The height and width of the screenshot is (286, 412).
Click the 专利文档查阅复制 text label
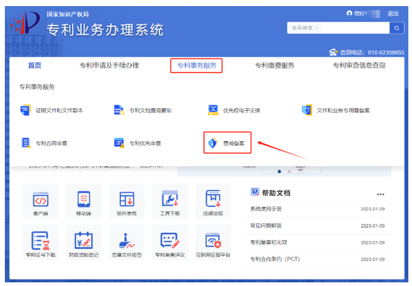150,110
